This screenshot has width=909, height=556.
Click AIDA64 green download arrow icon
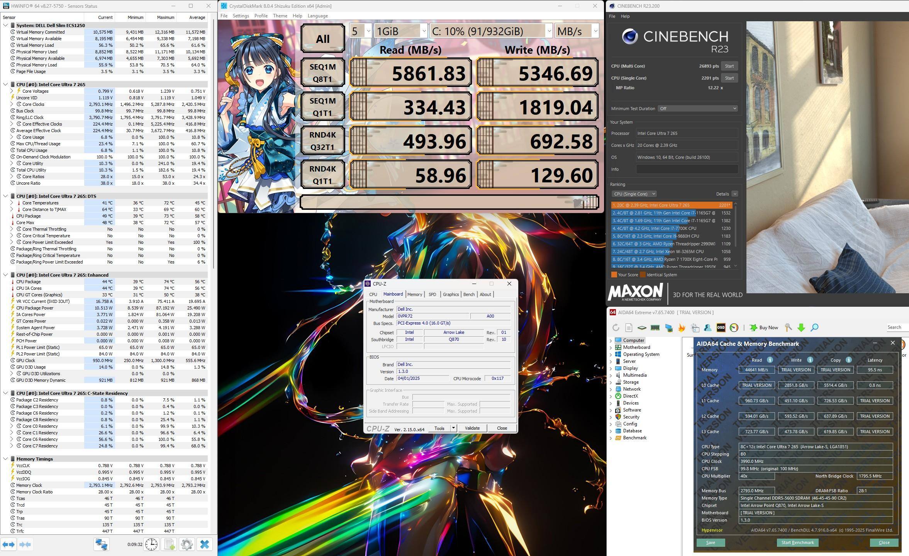[x=801, y=328]
